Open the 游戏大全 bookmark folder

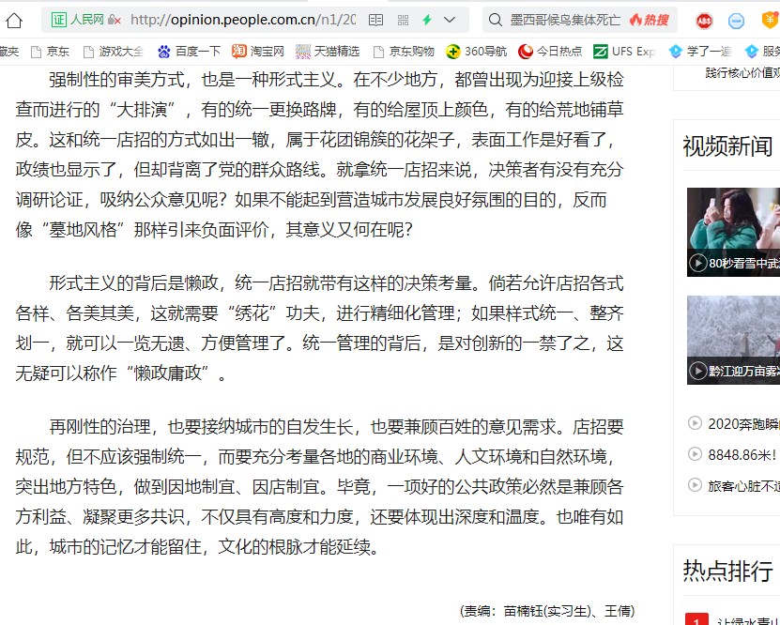pyautogui.click(x=113, y=52)
